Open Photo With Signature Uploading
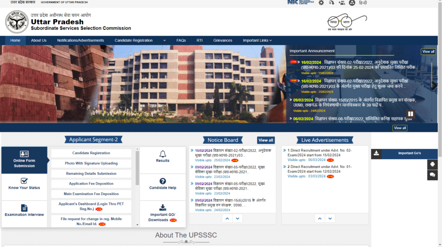The image size is (442, 247). tap(91, 163)
